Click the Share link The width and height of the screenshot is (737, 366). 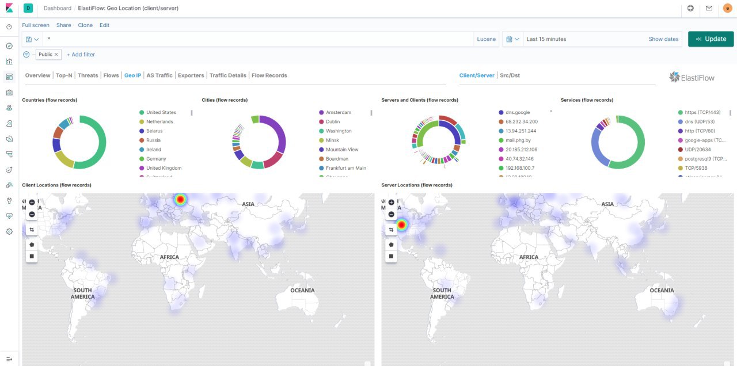click(x=64, y=25)
